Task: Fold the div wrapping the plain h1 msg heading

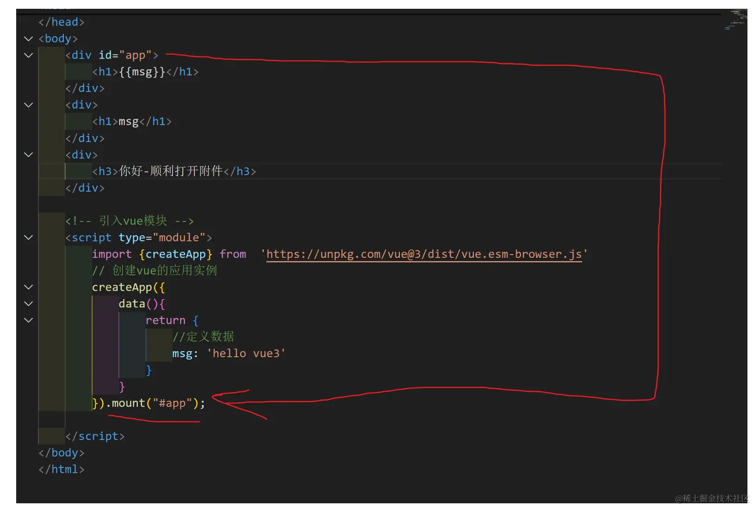Action: point(29,105)
